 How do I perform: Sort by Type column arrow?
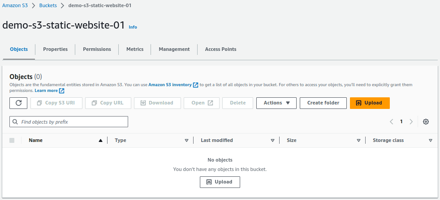186,141
